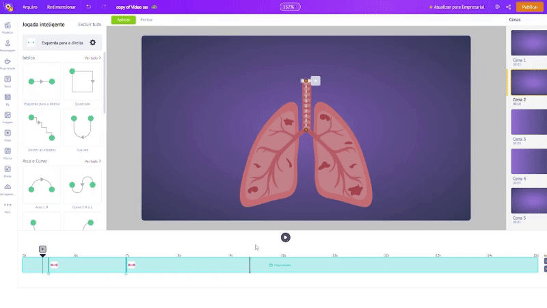Image resolution: width=547 pixels, height=308 pixels.
Task: Choose the Quadrado motion path preset
Action: [x=82, y=82]
